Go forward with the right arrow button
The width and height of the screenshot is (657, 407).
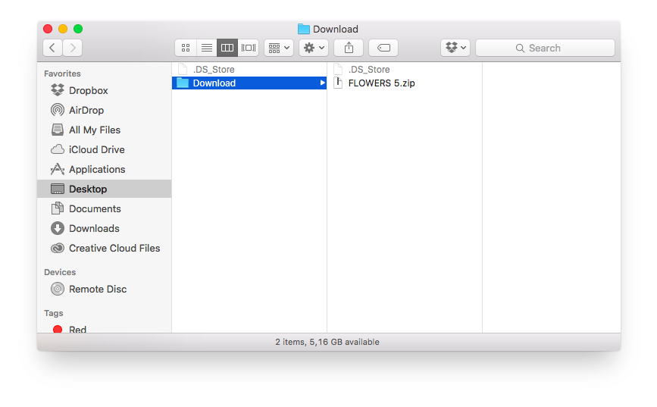[73, 48]
